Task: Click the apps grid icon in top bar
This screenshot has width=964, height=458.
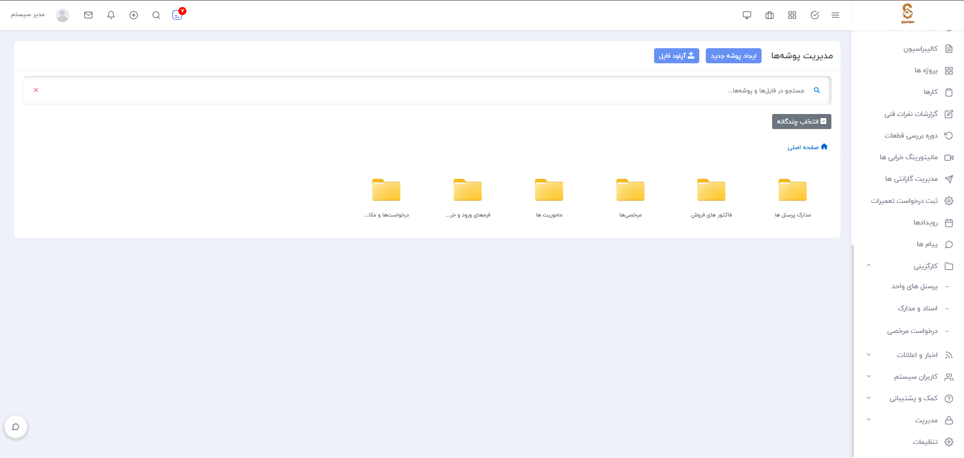Action: (792, 15)
